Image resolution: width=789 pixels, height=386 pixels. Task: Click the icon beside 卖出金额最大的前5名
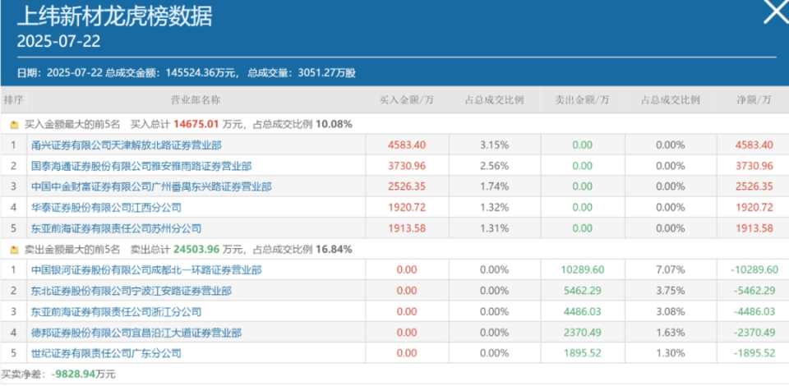14,249
